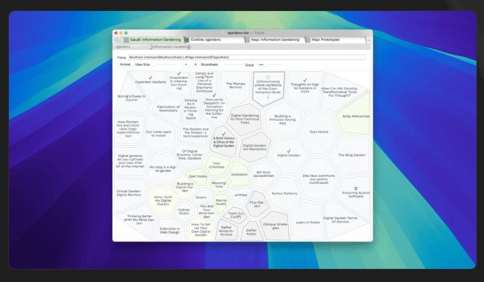Select the My blog is a digital garden tile
Image resolution: width=484 pixels, height=282 pixels.
pyautogui.click(x=163, y=169)
